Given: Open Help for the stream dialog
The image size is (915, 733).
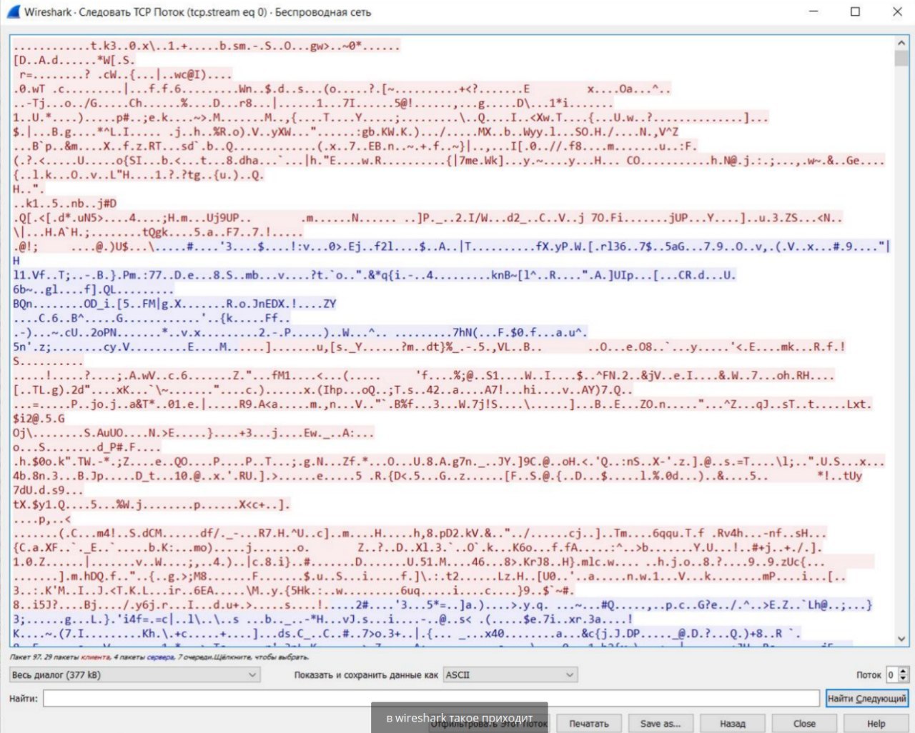Looking at the screenshot, I should click(876, 723).
